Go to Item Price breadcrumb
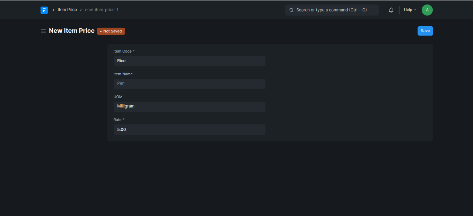This screenshot has width=473, height=216. (x=67, y=10)
